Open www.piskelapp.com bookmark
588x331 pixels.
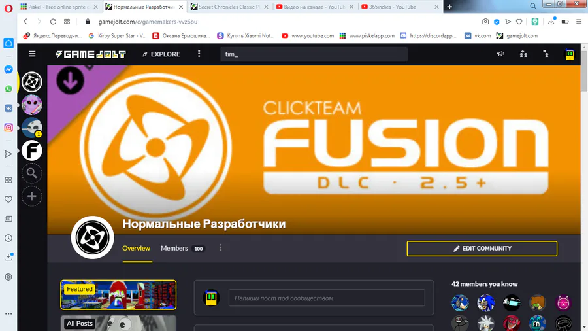pos(367,36)
